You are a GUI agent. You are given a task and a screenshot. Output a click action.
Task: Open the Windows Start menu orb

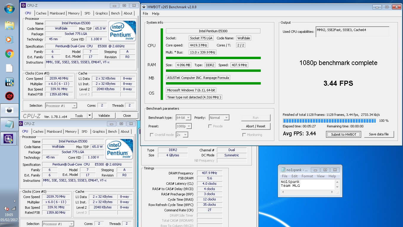point(9,8)
